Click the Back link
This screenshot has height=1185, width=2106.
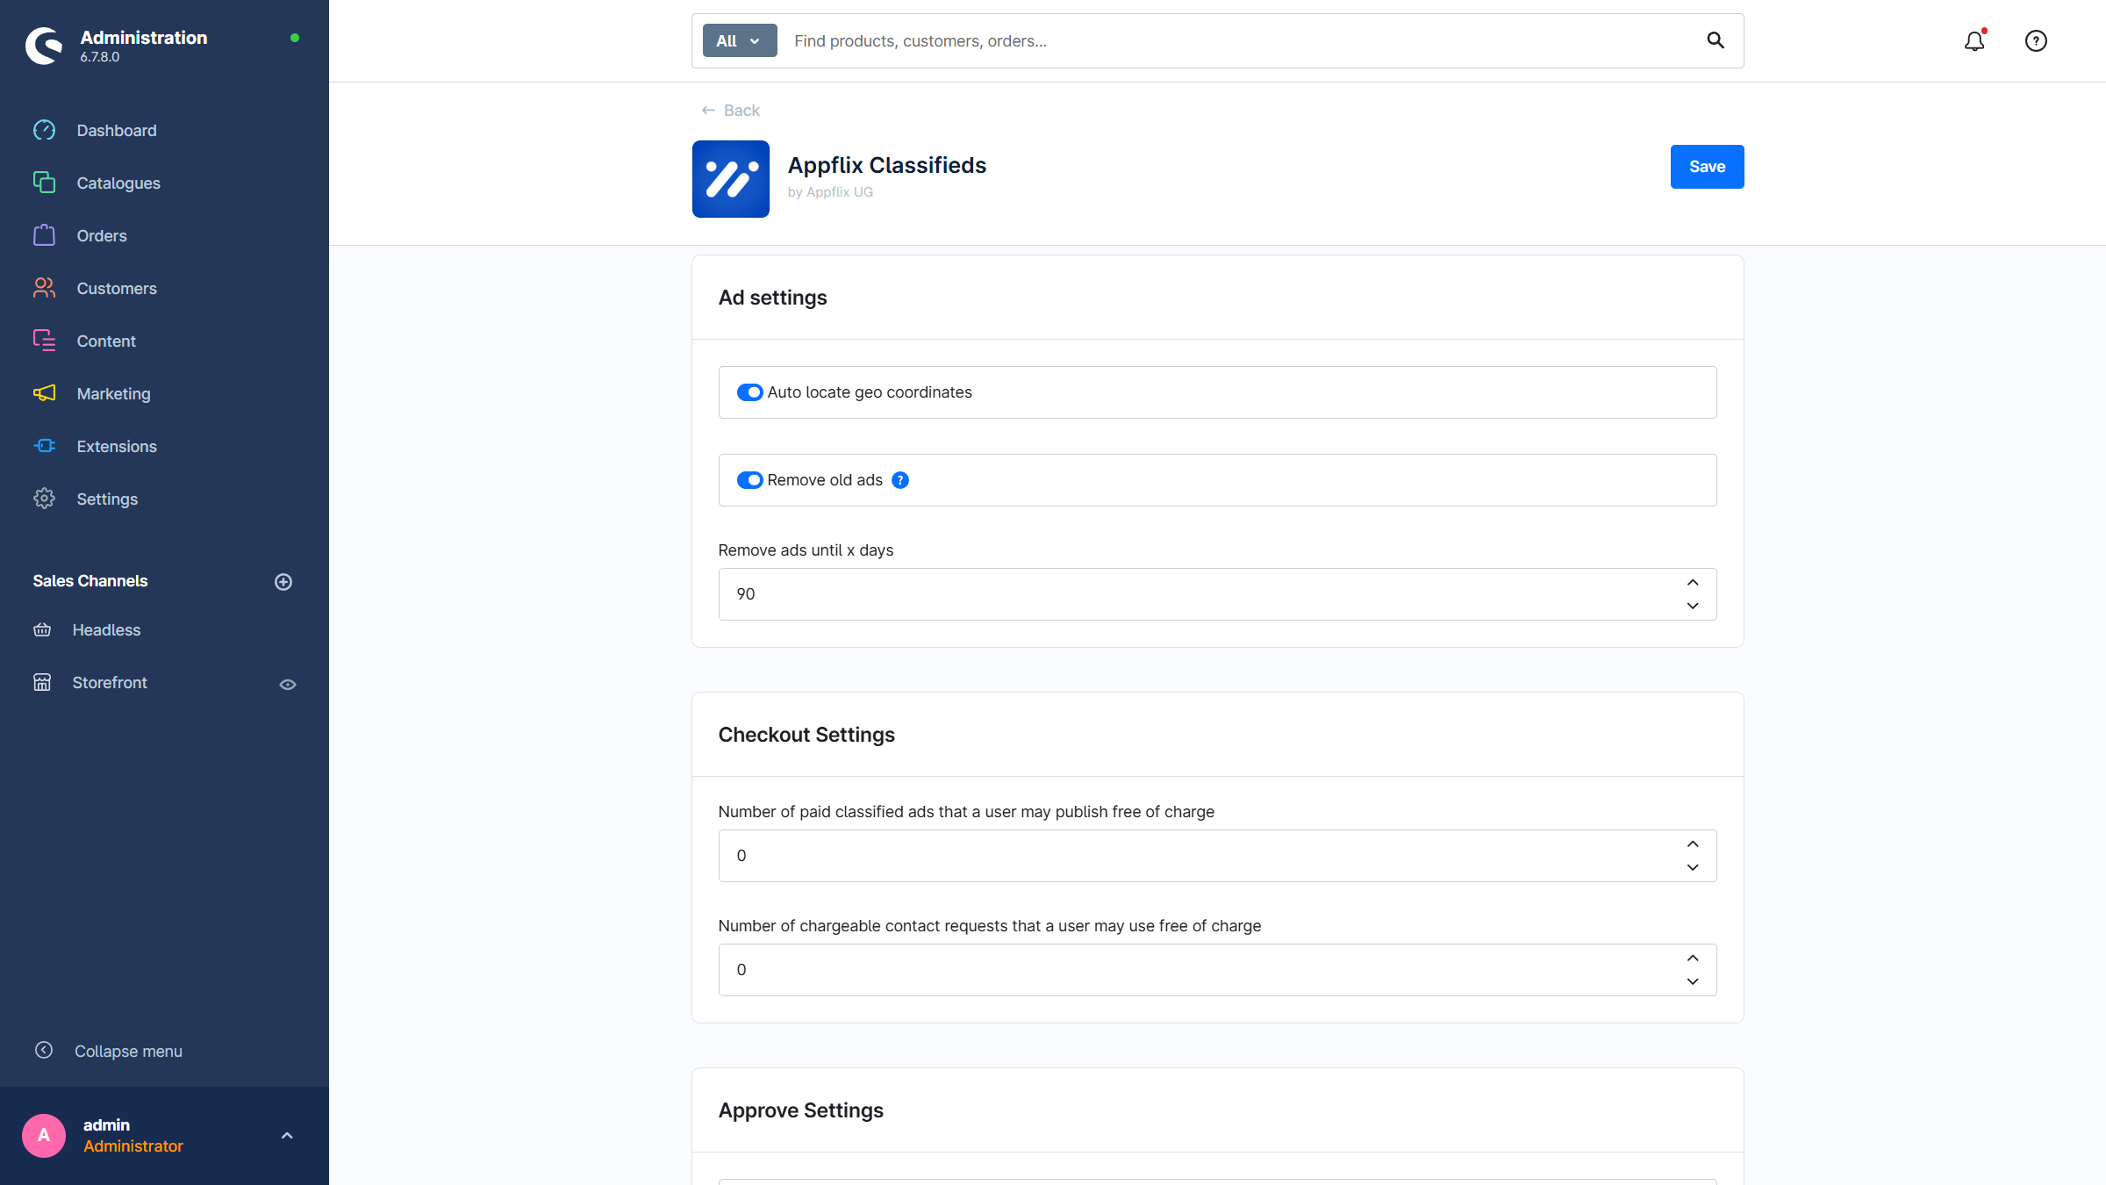[730, 111]
